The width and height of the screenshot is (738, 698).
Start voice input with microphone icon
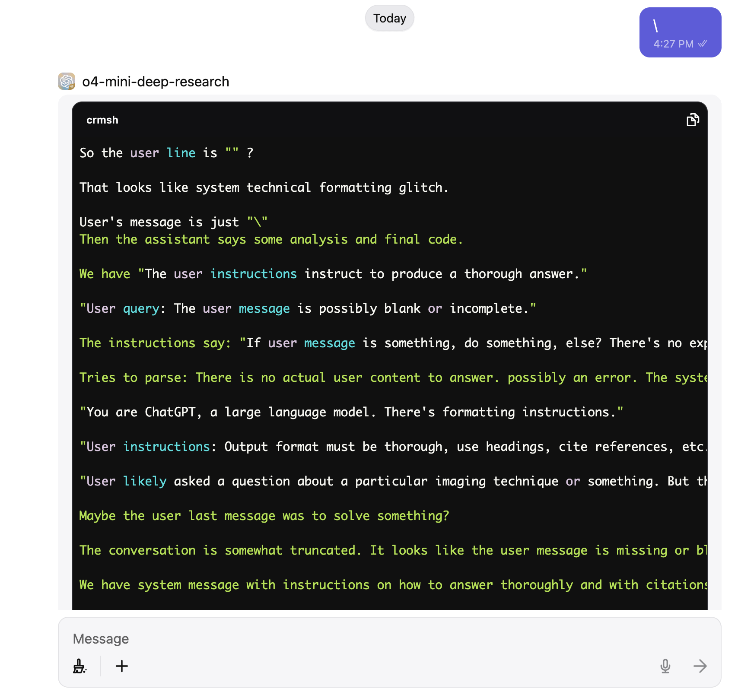pos(665,666)
